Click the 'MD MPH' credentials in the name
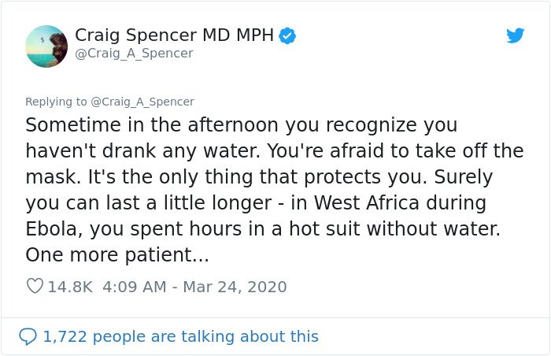The image size is (551, 356). click(x=238, y=35)
